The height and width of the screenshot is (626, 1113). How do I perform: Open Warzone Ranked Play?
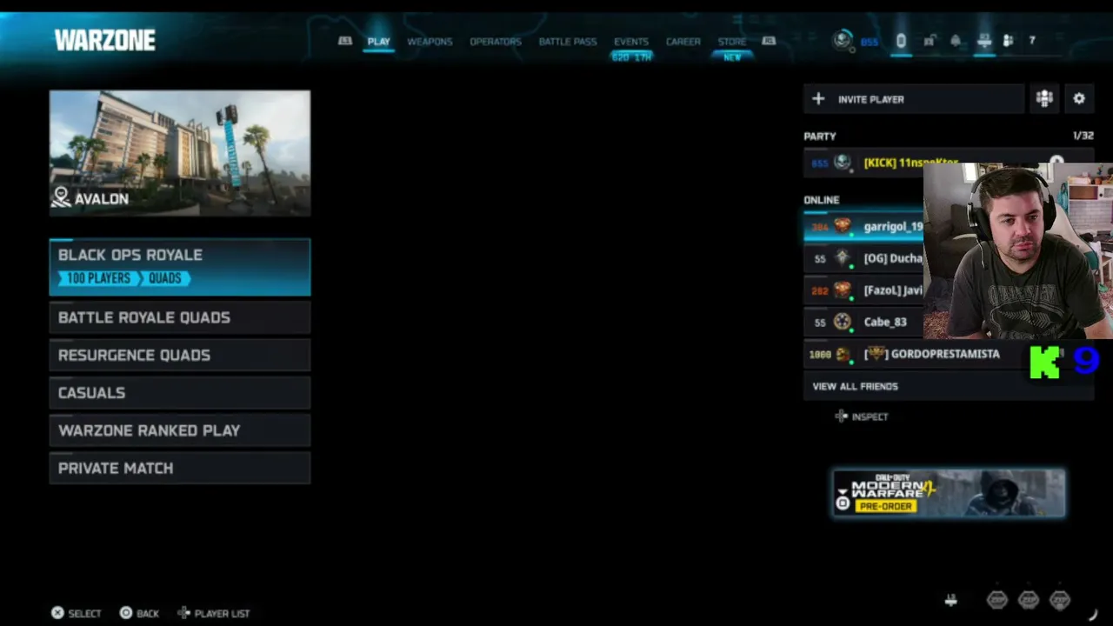[x=180, y=430]
